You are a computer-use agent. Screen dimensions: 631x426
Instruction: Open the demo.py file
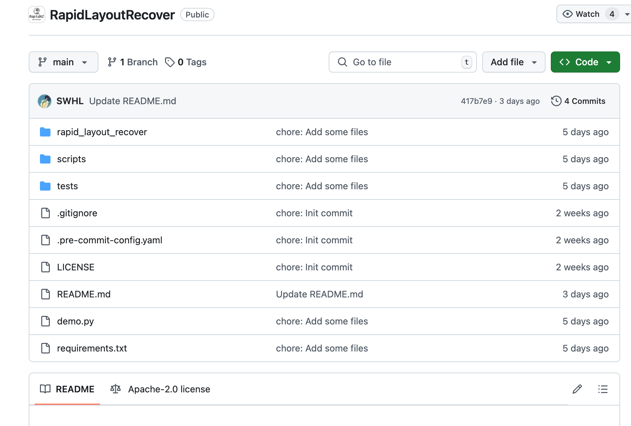point(75,321)
